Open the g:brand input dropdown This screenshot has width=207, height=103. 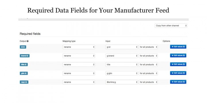point(122,56)
